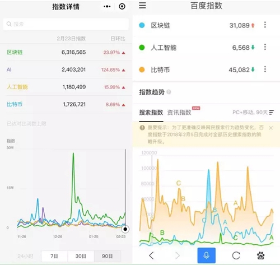The image size is (280, 265).
Task: Open the PC+移动, 90天 filter
Action: (253, 112)
